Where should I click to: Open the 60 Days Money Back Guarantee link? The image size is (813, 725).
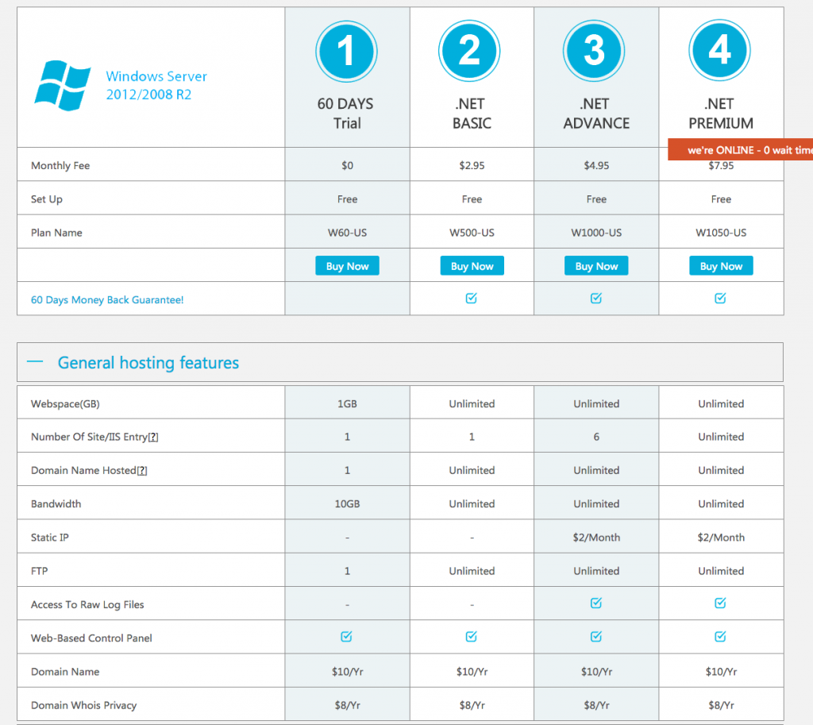[x=107, y=300]
